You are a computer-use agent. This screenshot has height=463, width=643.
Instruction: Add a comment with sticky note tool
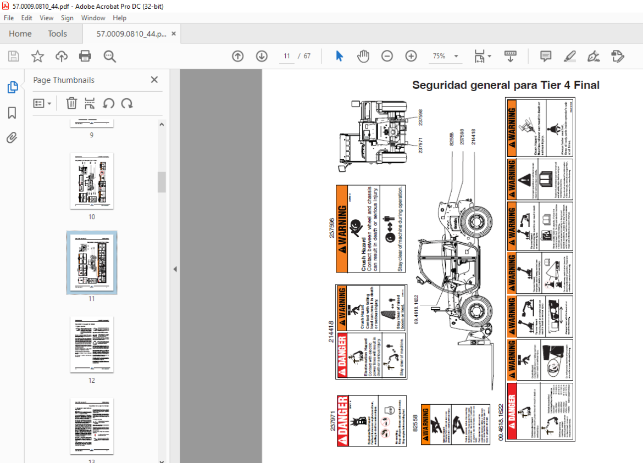pyautogui.click(x=545, y=56)
